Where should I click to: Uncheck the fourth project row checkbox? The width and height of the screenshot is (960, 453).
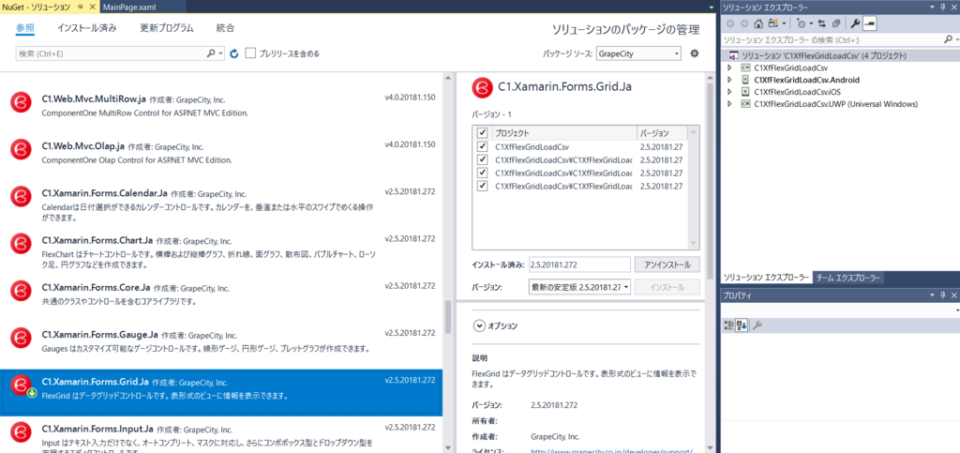point(483,186)
